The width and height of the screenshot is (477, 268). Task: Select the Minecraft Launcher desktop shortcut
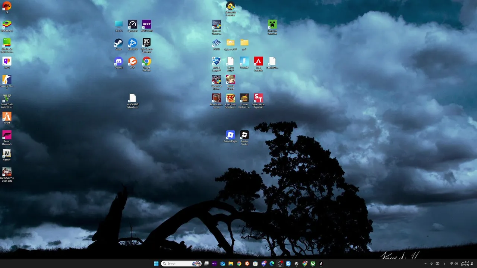point(272,27)
